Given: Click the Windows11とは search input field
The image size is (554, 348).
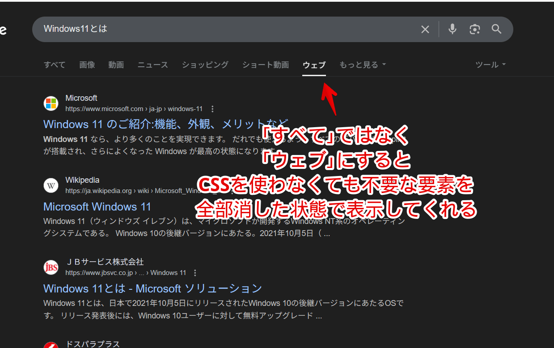Looking at the screenshot, I should click(228, 29).
